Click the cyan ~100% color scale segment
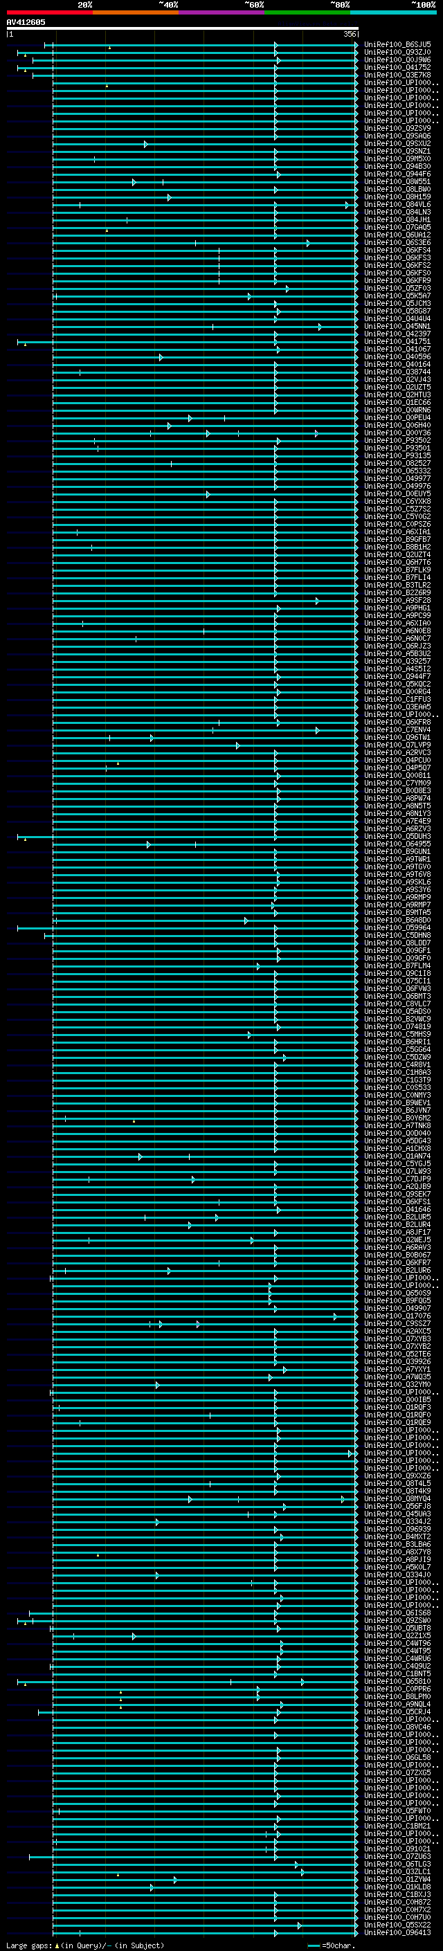The height and width of the screenshot is (1951, 443). click(x=393, y=12)
